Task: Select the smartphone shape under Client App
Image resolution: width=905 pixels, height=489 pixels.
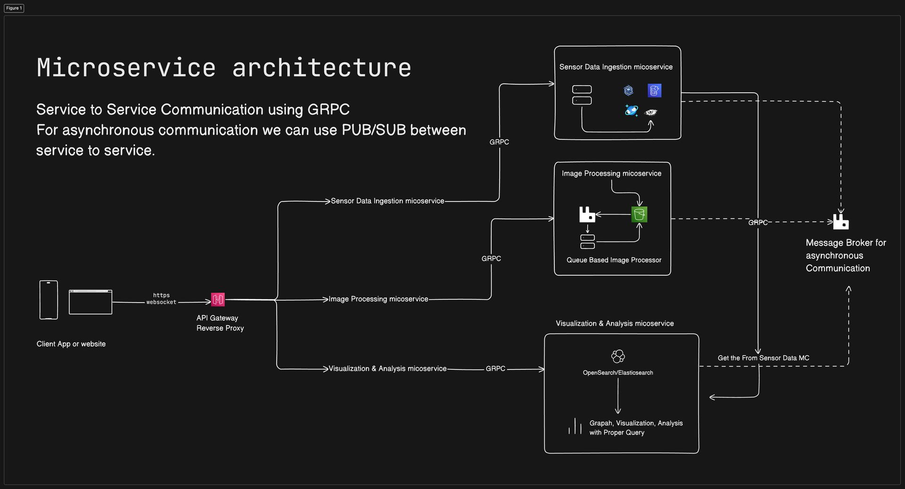Action: [x=49, y=299]
